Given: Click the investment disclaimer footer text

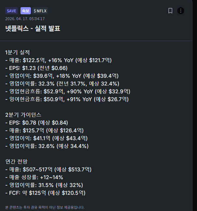Looking at the screenshot, I should coord(45,207).
